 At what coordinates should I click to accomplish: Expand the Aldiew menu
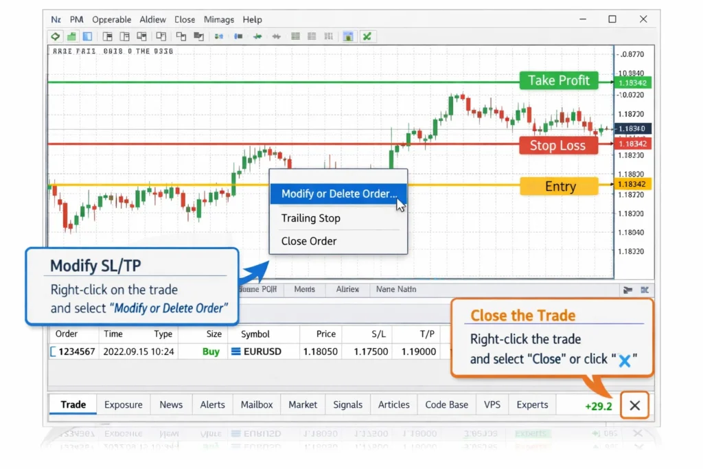tap(152, 19)
